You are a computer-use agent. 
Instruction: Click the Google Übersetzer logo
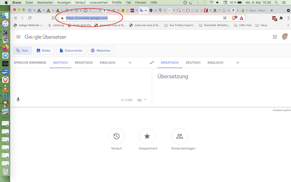pos(46,37)
